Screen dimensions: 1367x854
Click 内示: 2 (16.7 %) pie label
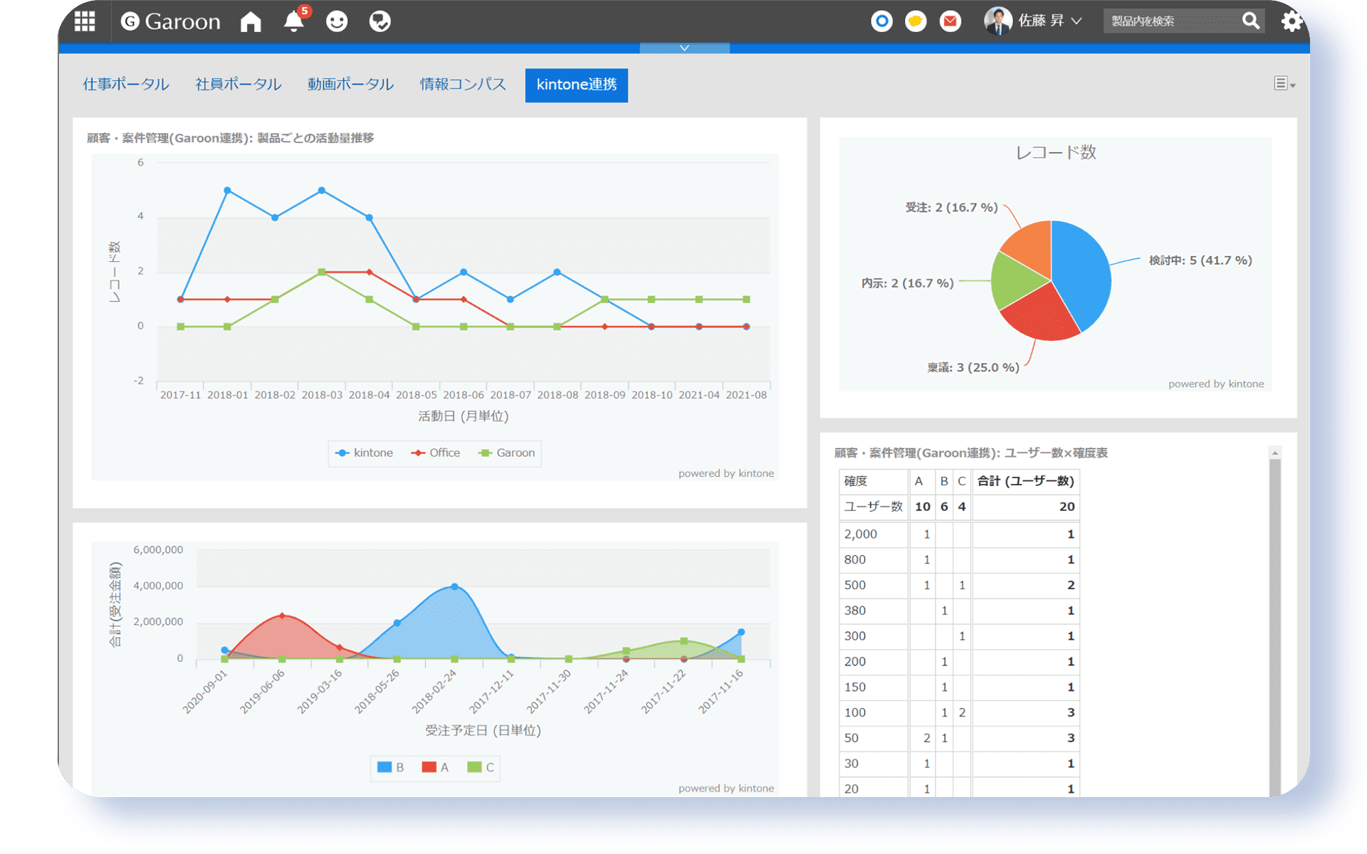point(907,283)
